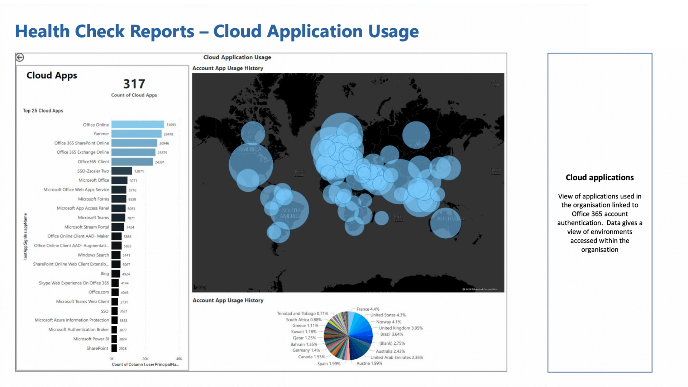Click United Kingdom 3.95% pie label
Screen dimensions: 688x387
point(401,328)
